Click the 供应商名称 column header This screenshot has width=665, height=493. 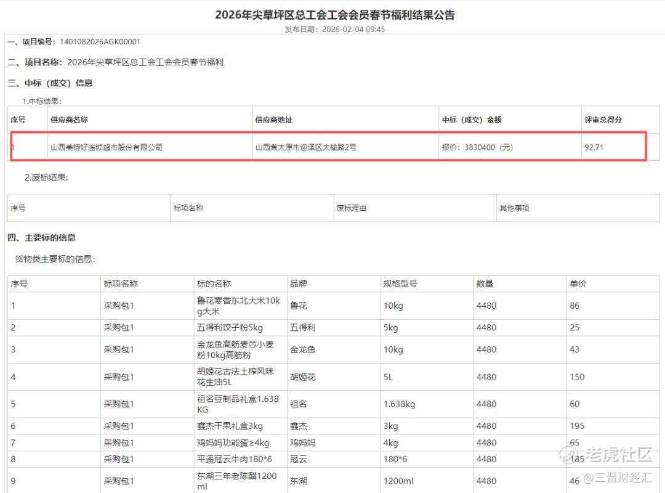click(69, 120)
